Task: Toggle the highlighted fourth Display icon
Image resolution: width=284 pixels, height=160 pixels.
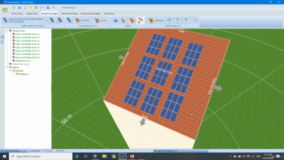Action: coord(140,20)
